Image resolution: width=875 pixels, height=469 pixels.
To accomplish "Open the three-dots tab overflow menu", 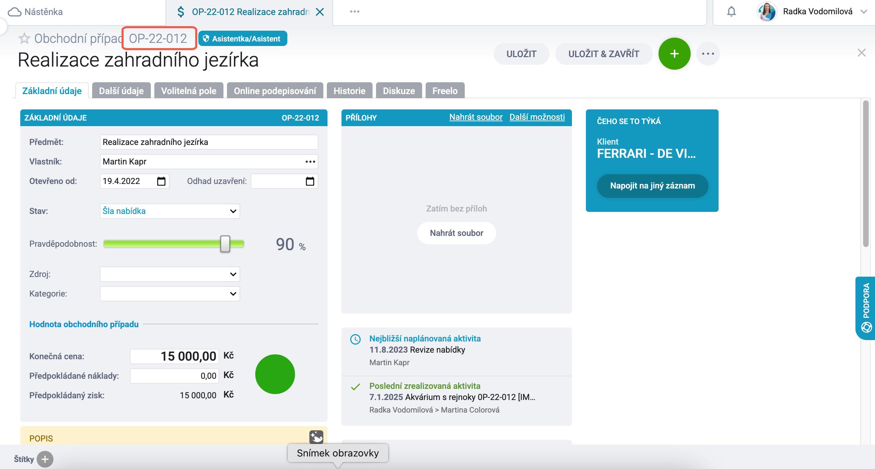I will (355, 11).
